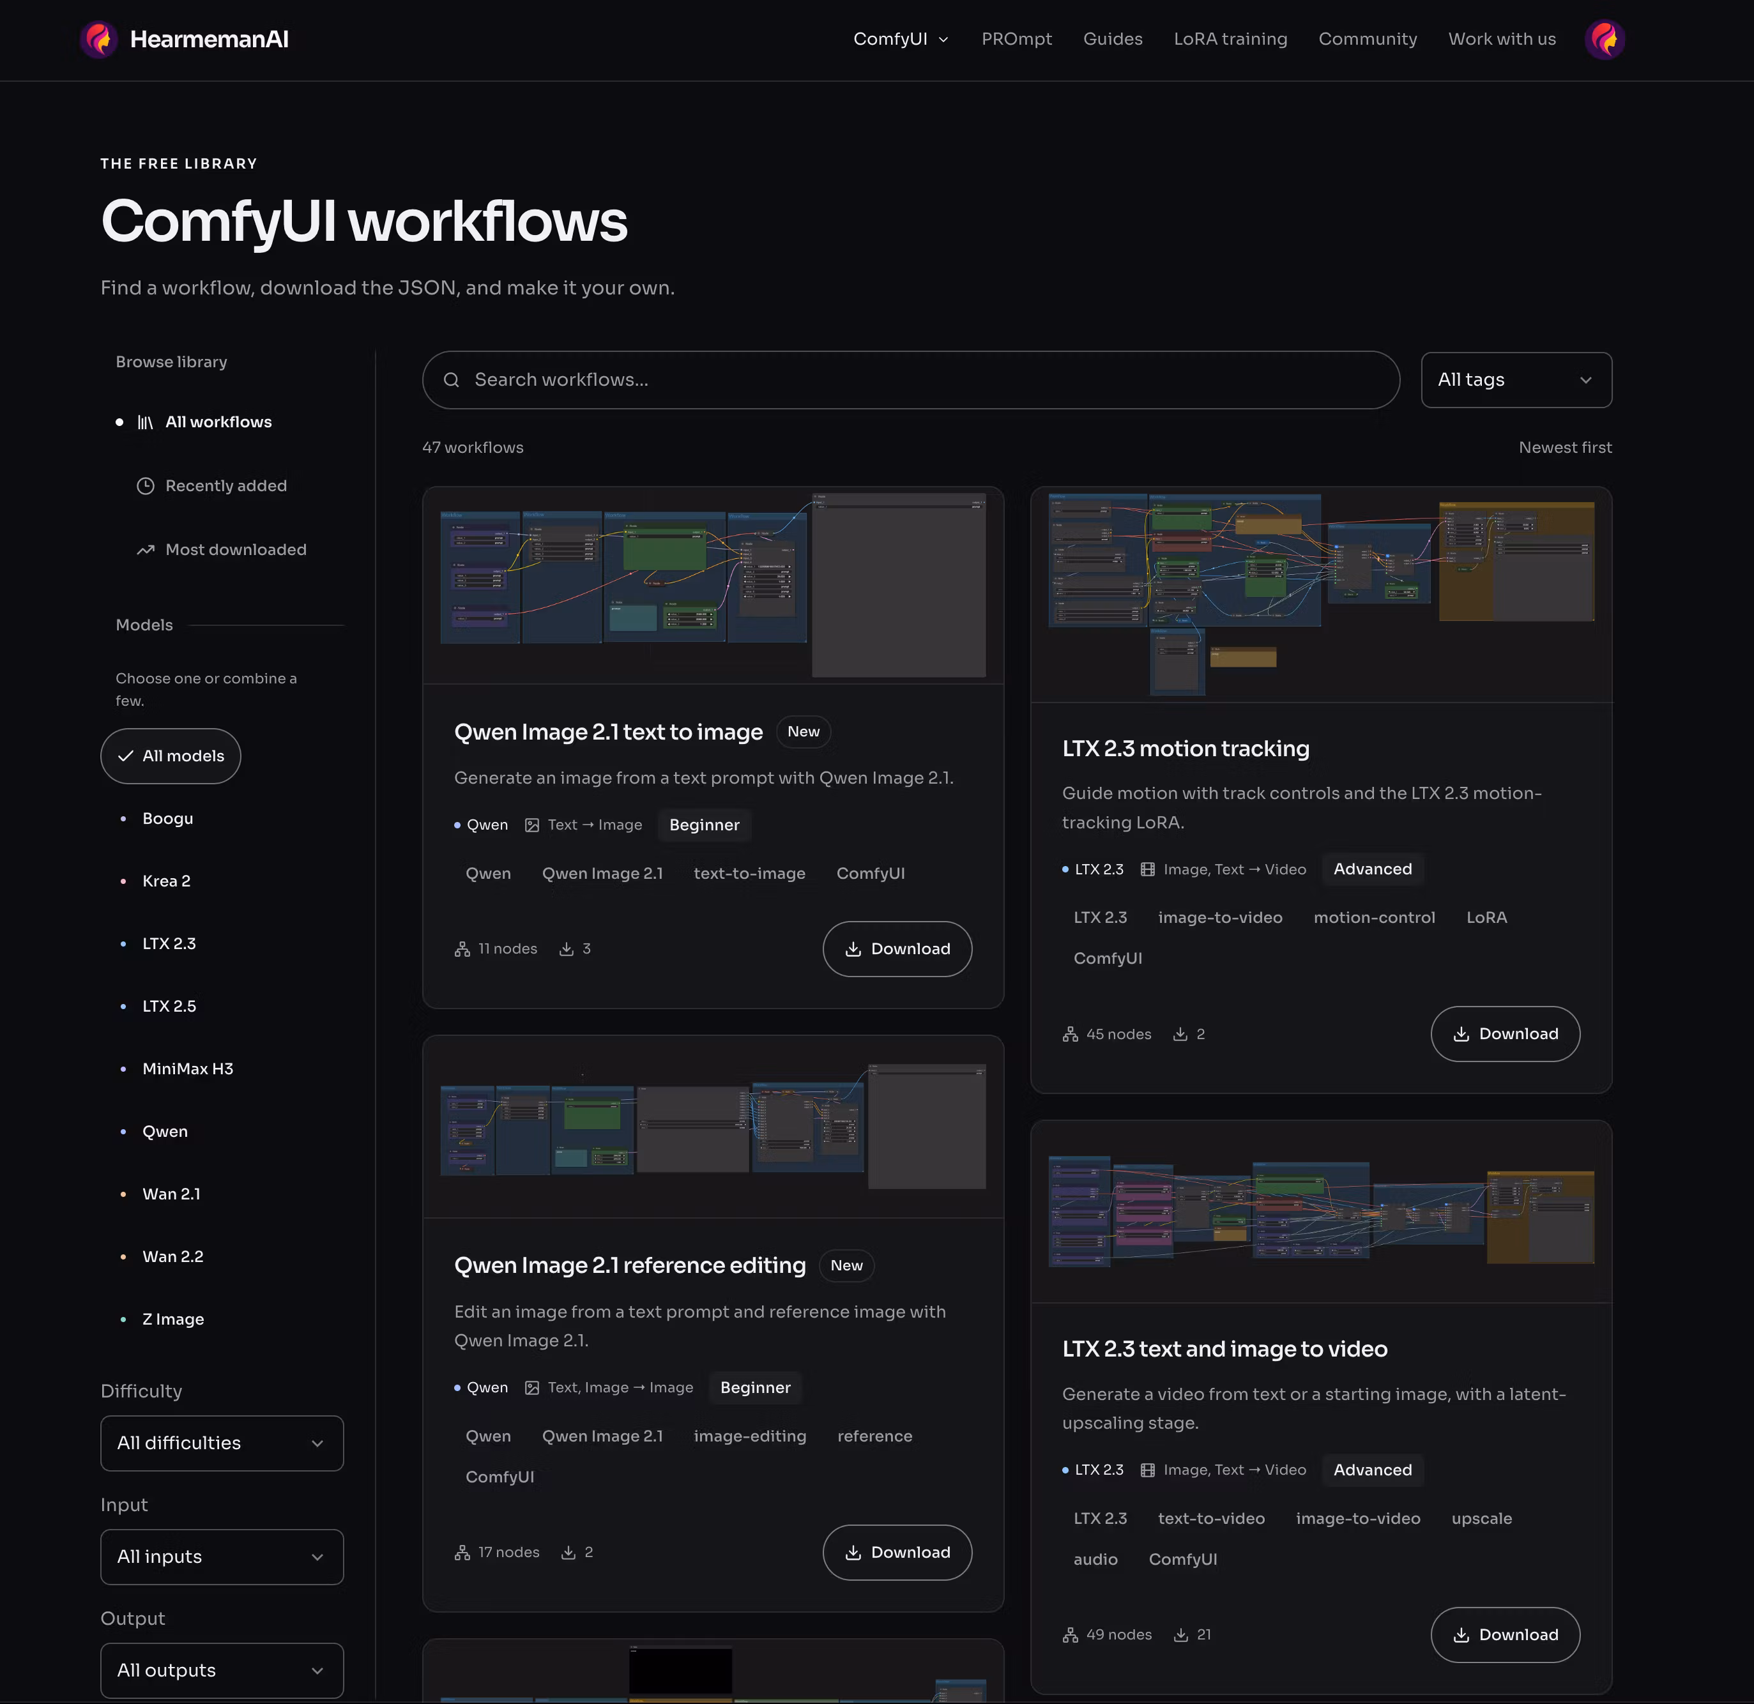Viewport: 1754px width, 1704px height.
Task: Download Qwen Image 2.1 reference editing workflow
Action: (x=897, y=1553)
